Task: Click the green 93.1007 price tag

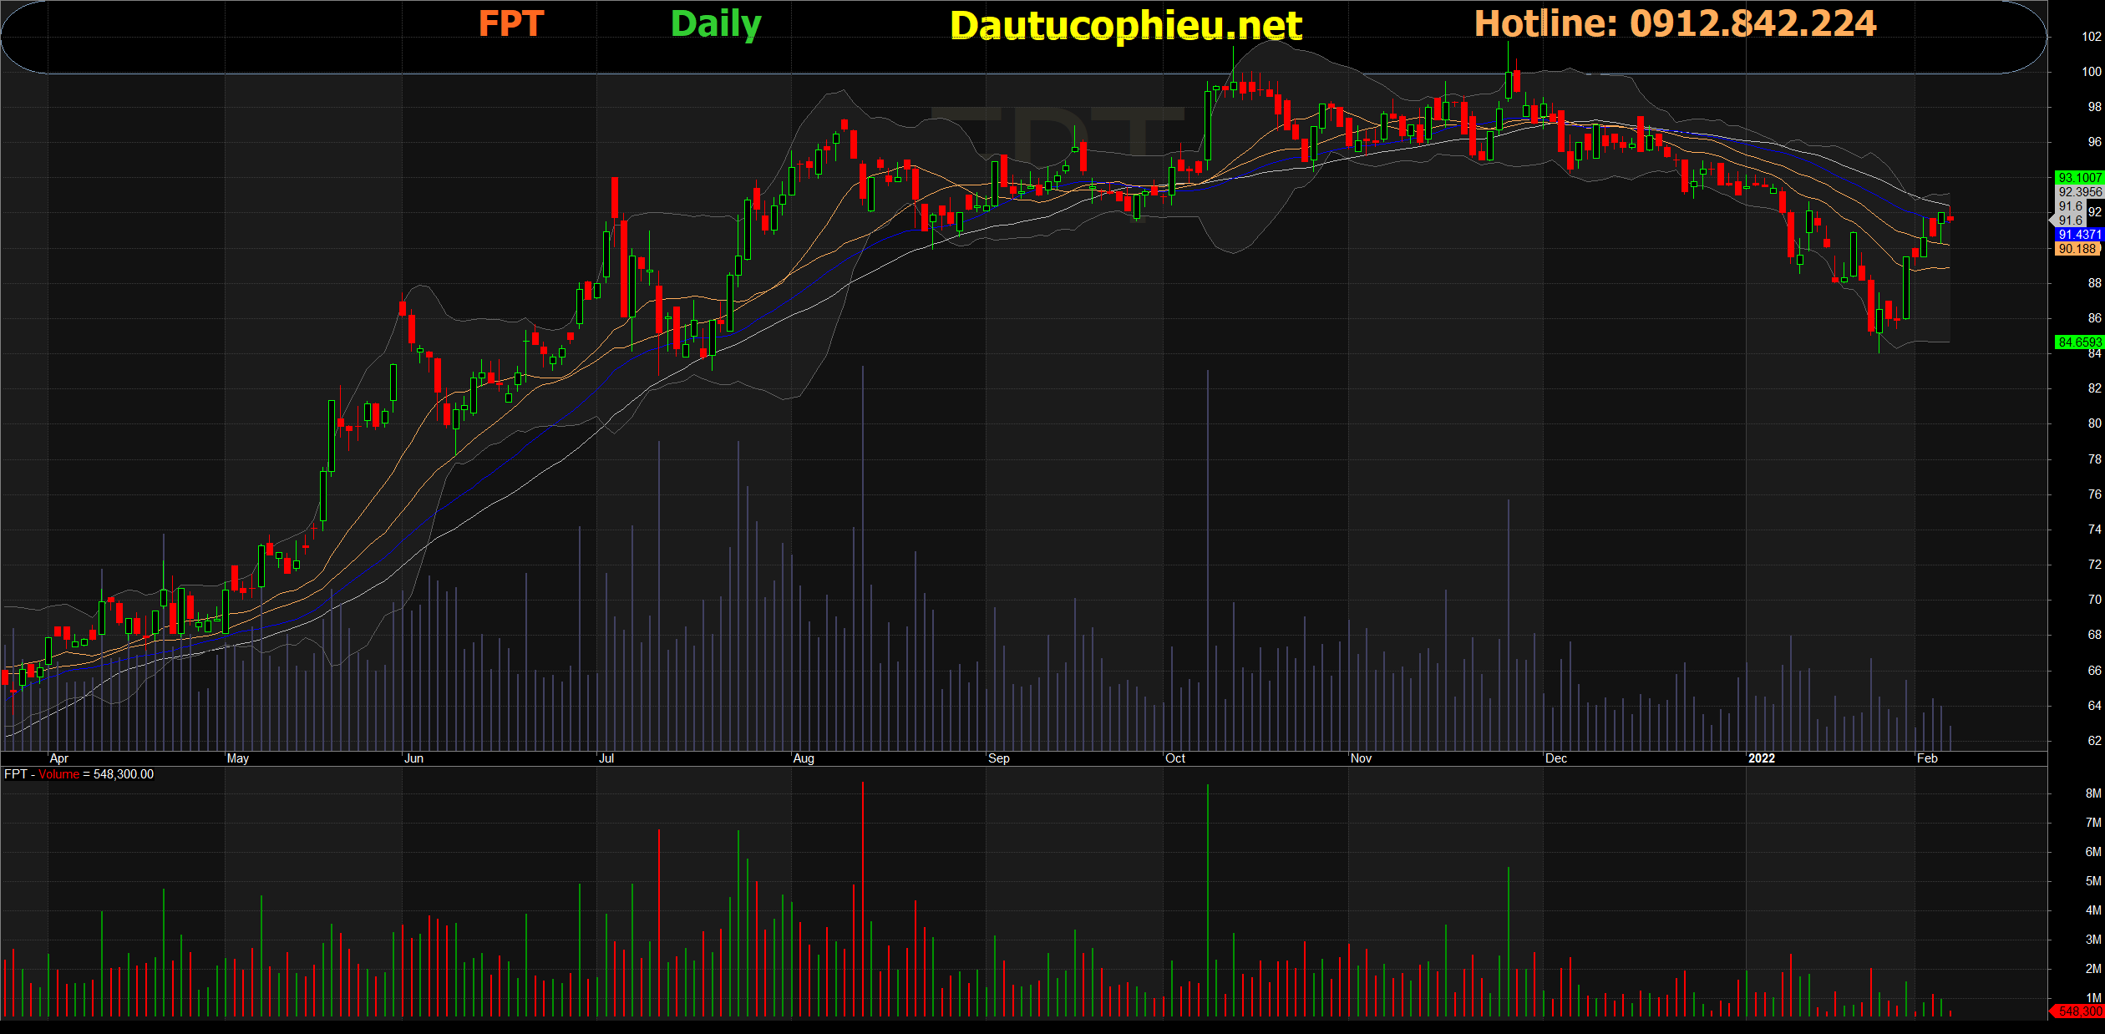Action: [x=2079, y=178]
